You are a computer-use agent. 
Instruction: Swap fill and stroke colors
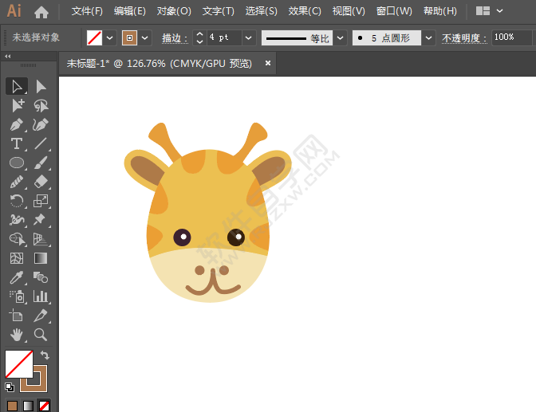[45, 355]
